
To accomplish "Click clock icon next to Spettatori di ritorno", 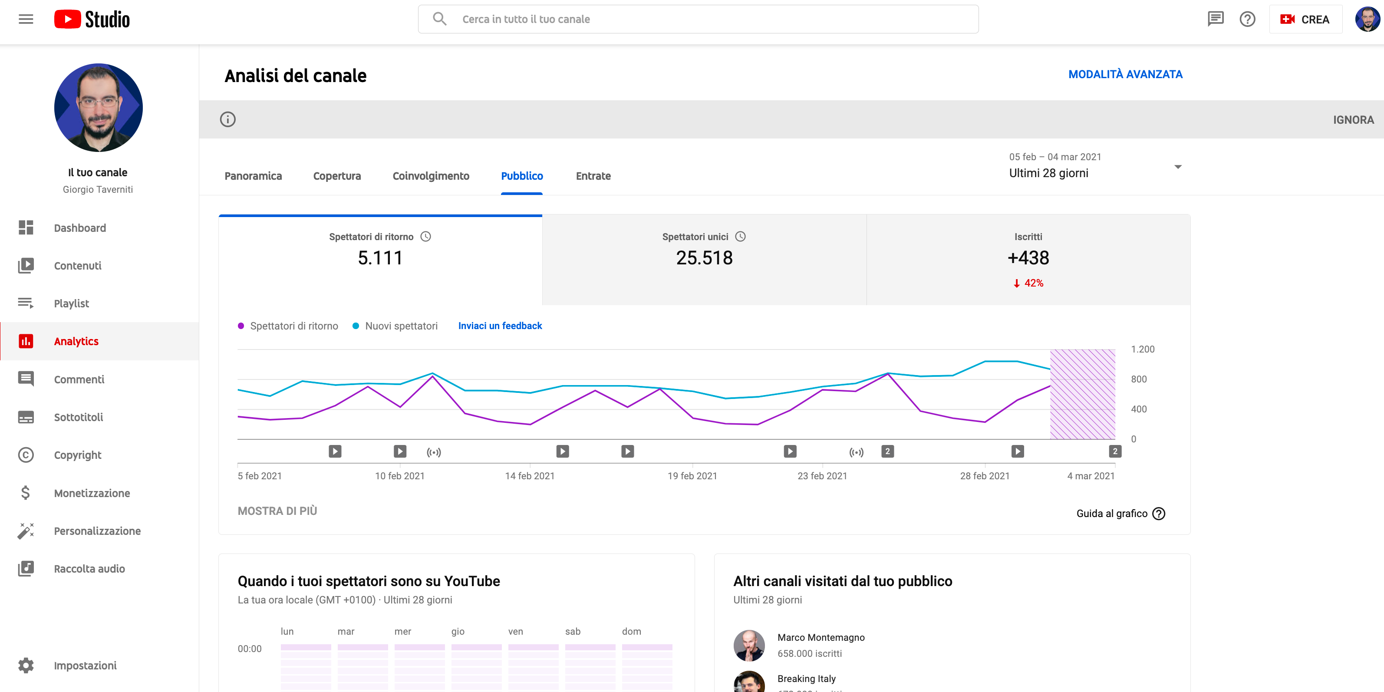I will click(425, 237).
